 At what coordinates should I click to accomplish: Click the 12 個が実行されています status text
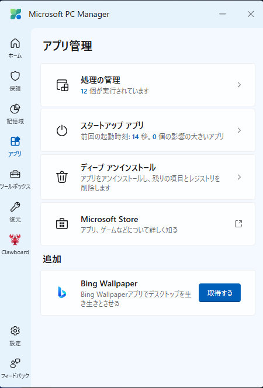tap(115, 91)
